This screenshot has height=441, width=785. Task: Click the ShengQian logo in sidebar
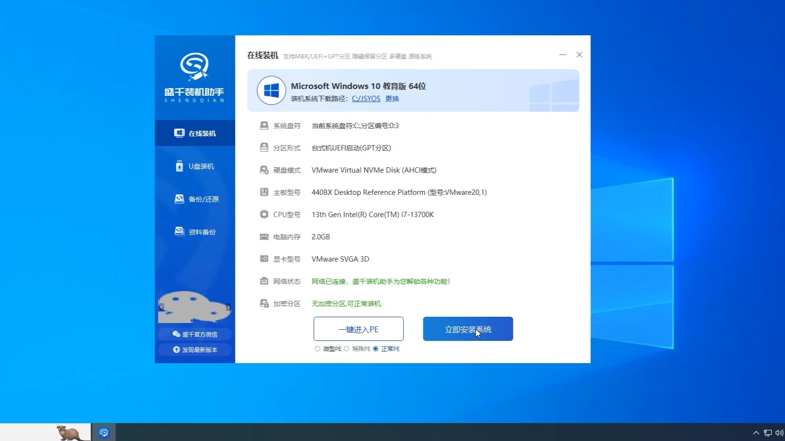(194, 78)
